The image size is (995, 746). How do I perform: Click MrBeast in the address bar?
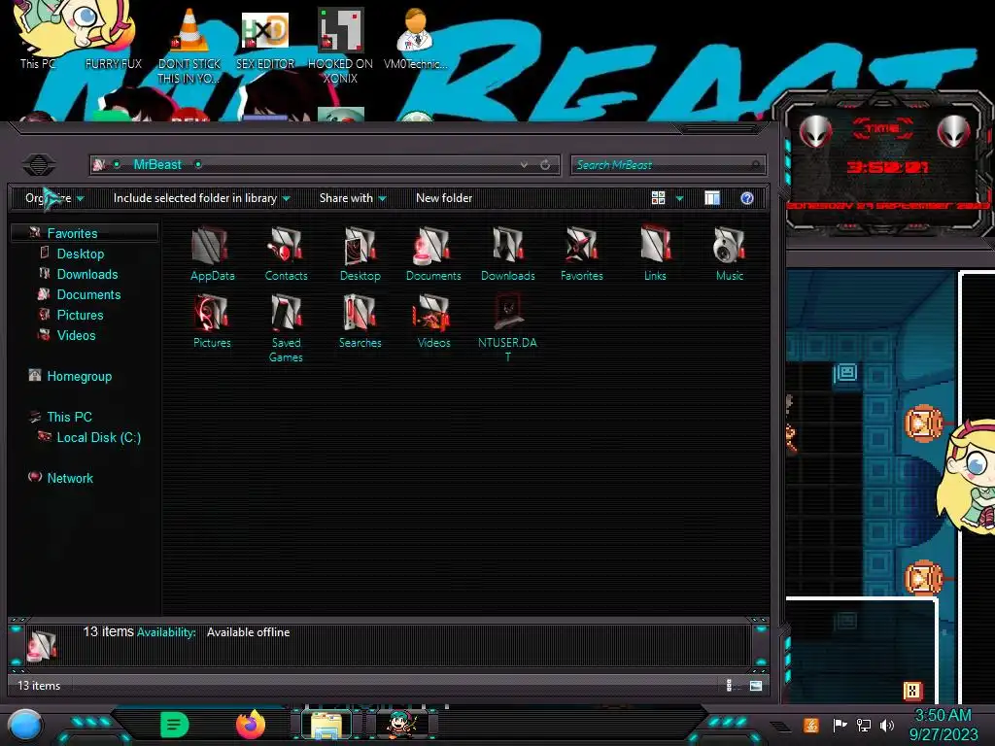[157, 165]
